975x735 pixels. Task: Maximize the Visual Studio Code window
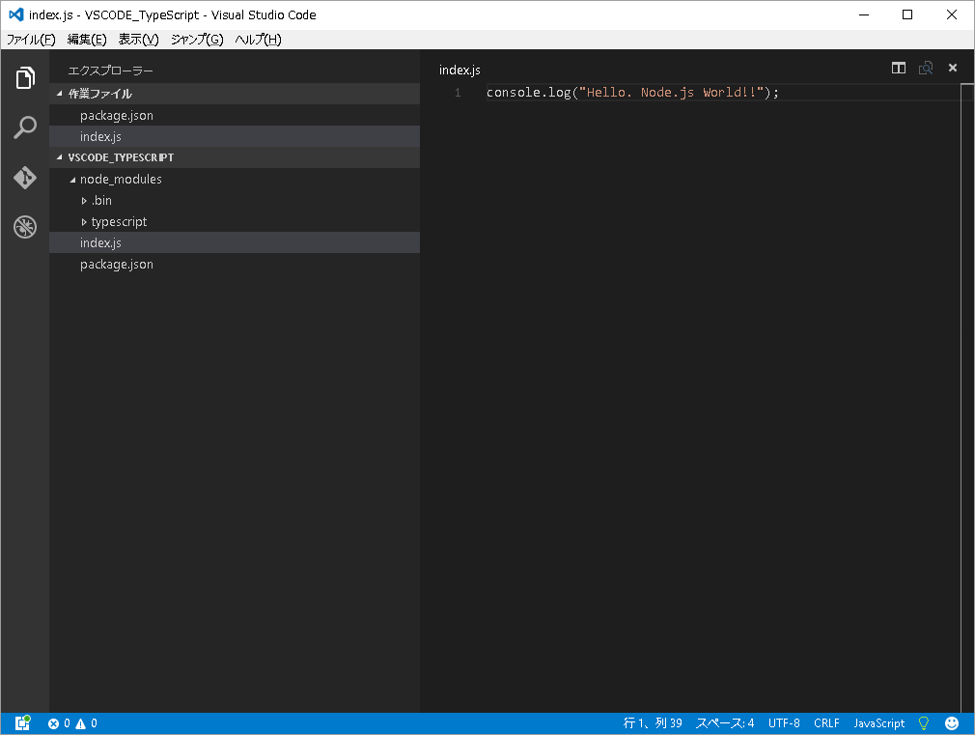pyautogui.click(x=907, y=14)
